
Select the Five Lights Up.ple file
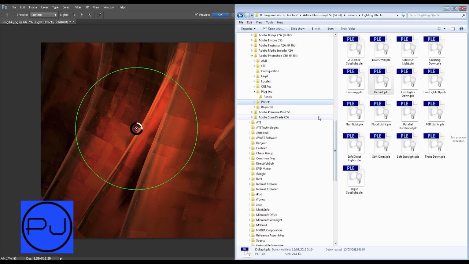(435, 81)
